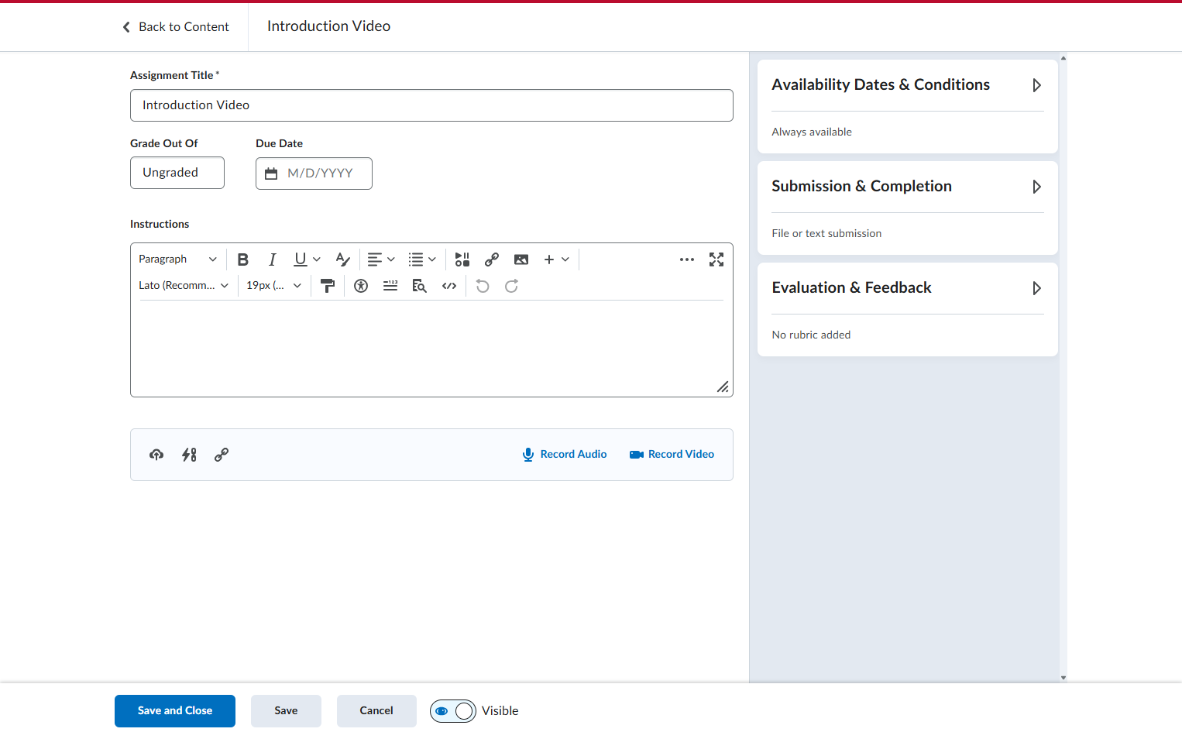The width and height of the screenshot is (1182, 739).
Task: Click Record Video
Action: pos(672,455)
